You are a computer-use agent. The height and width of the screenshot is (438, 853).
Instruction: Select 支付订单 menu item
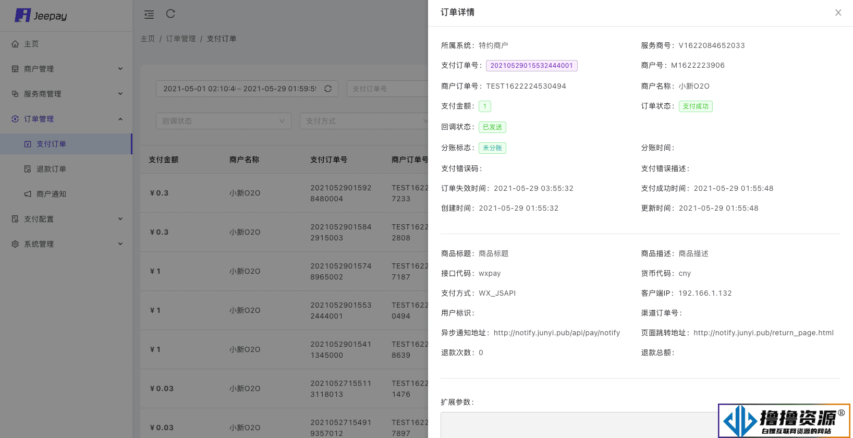(66, 144)
